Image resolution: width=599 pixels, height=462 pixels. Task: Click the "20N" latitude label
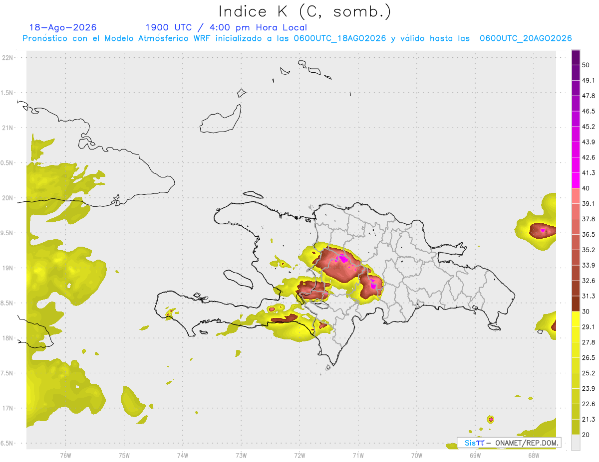(8, 198)
